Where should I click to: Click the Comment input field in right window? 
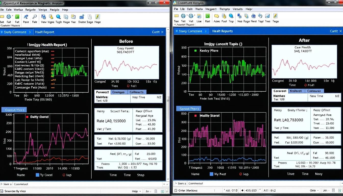[x=255, y=183]
